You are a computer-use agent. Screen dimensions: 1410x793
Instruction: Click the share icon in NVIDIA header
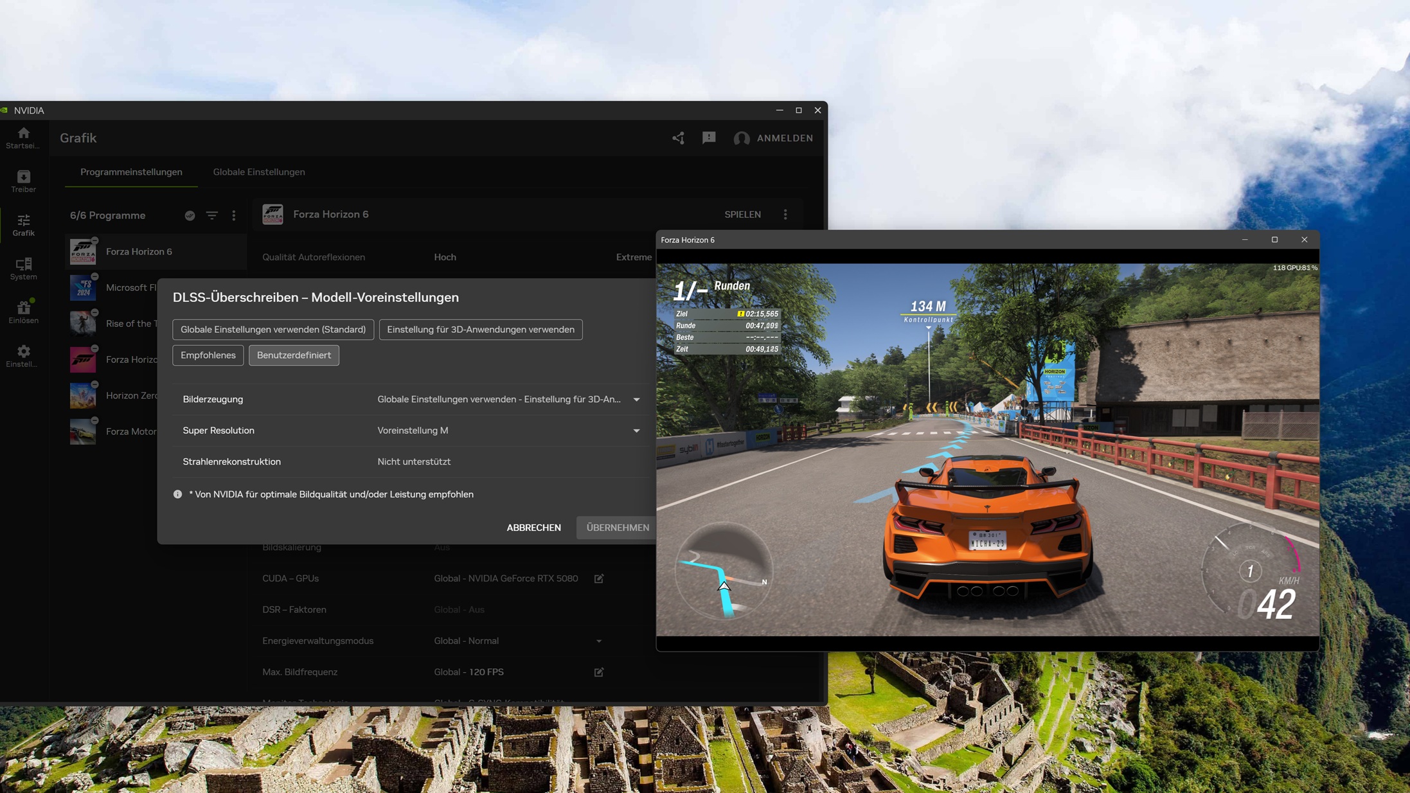tap(678, 138)
